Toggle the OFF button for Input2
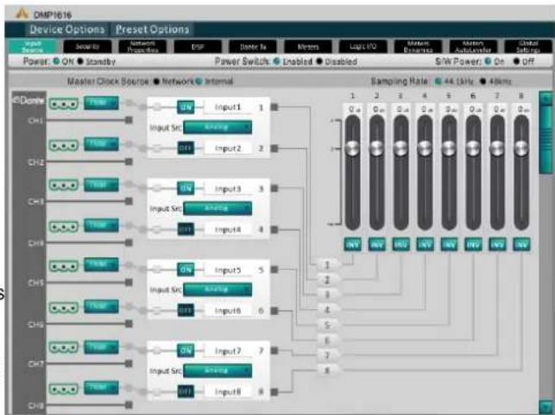This screenshot has width=555, height=415. (186, 148)
